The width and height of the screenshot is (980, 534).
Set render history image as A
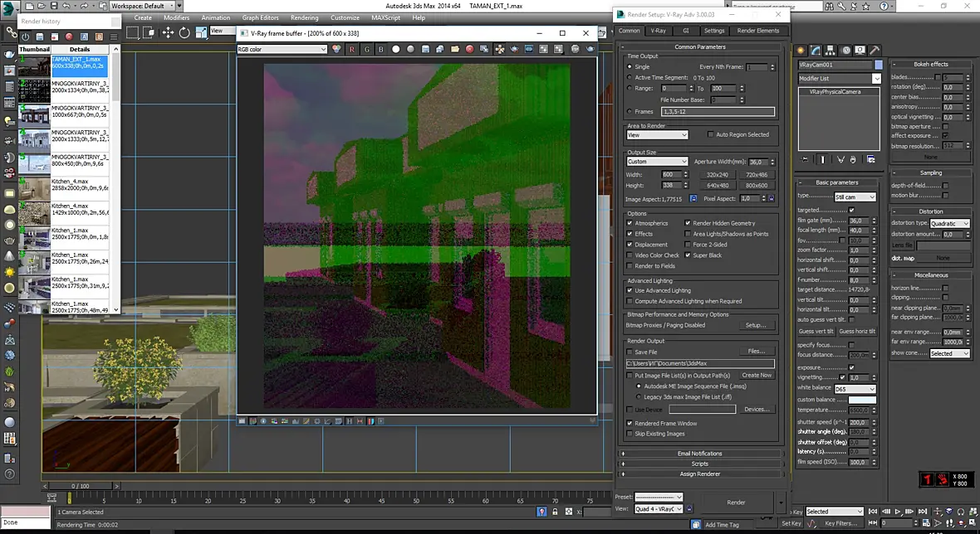click(x=84, y=36)
